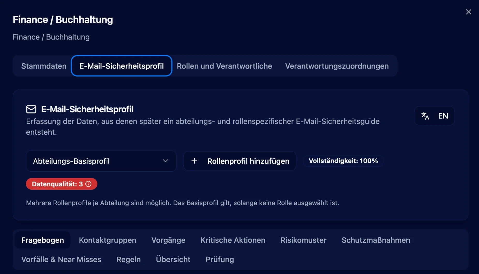Click the translate language icon

pyautogui.click(x=425, y=116)
